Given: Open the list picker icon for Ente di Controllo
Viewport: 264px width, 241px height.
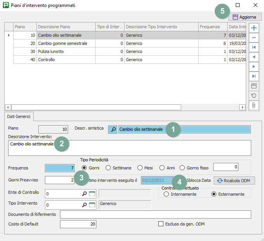Looking at the screenshot, I should 92,193.
